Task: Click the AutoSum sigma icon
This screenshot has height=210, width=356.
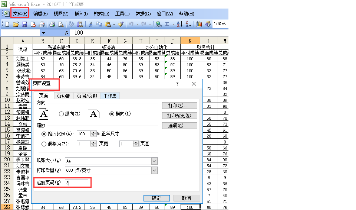Action: pyautogui.click(x=167, y=24)
